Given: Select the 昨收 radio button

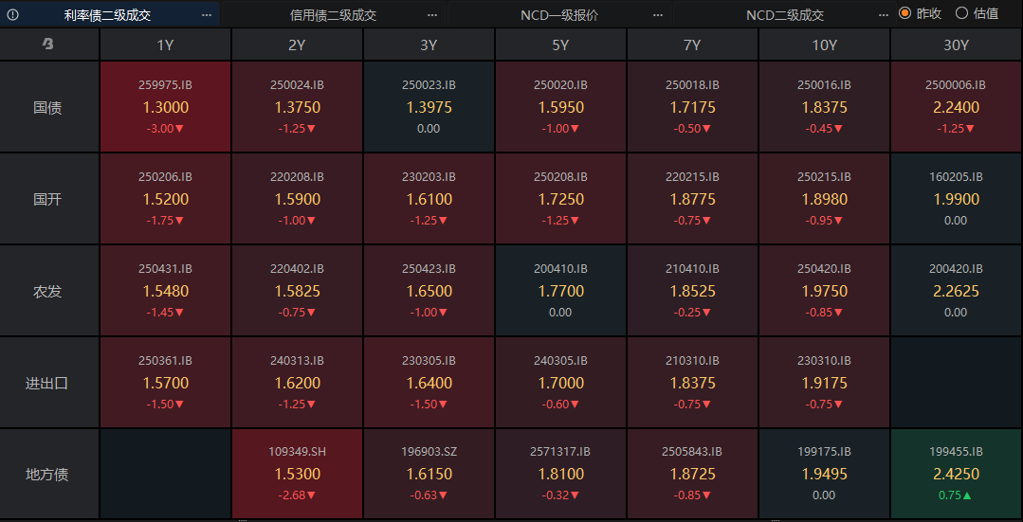Looking at the screenshot, I should point(904,13).
